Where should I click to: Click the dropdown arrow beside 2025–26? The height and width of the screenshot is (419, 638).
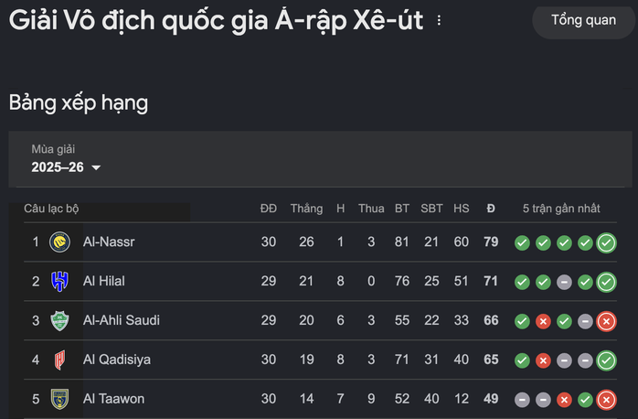[96, 167]
